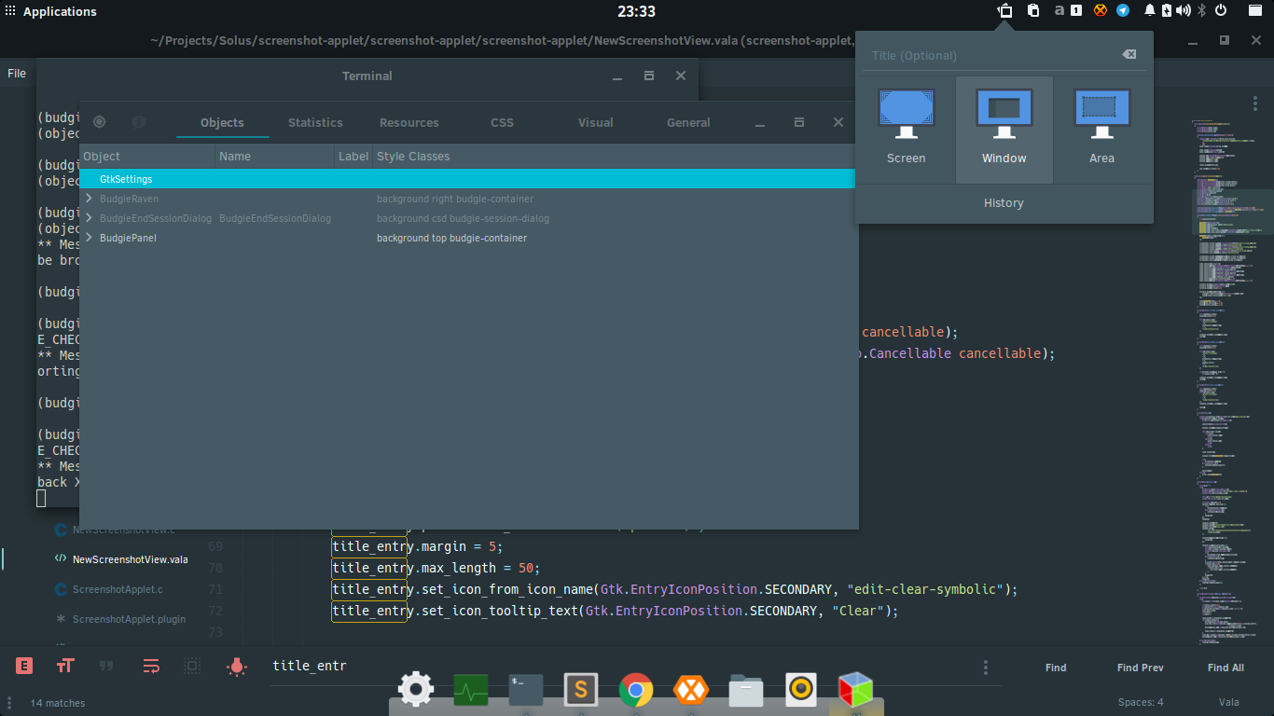Clear the Title (Optional) field using backspace icon

coord(1129,55)
